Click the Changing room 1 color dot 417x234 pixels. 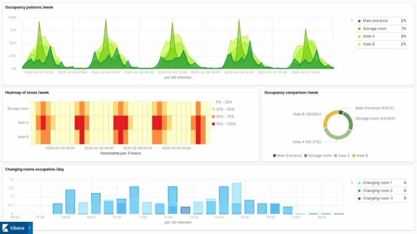(x=359, y=183)
